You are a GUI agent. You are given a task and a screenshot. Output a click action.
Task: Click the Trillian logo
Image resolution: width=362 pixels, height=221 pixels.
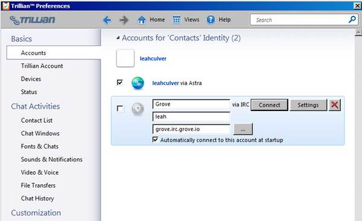tap(33, 20)
